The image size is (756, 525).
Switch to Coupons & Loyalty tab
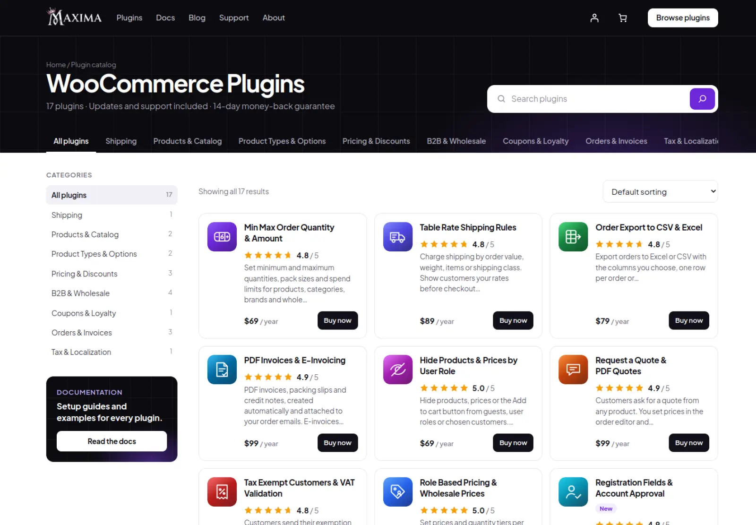(x=535, y=141)
